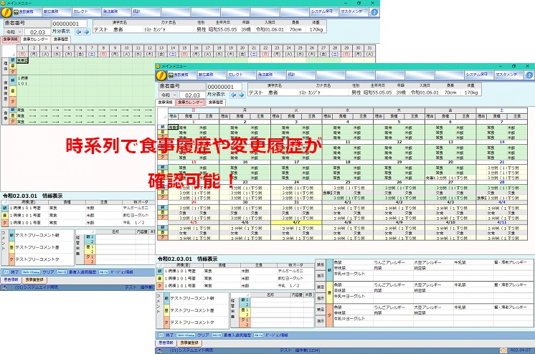Open 患者情報 bottom tab in back window
This screenshot has width=535, height=354.
(11, 279)
